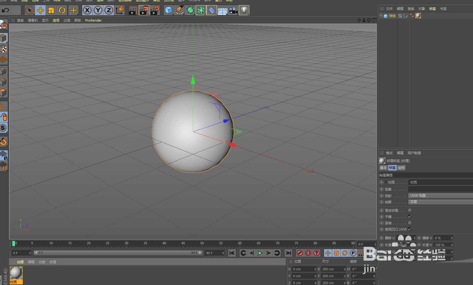
Task: Expand the 材质 disclosure triangle in attributes
Action: point(386,182)
